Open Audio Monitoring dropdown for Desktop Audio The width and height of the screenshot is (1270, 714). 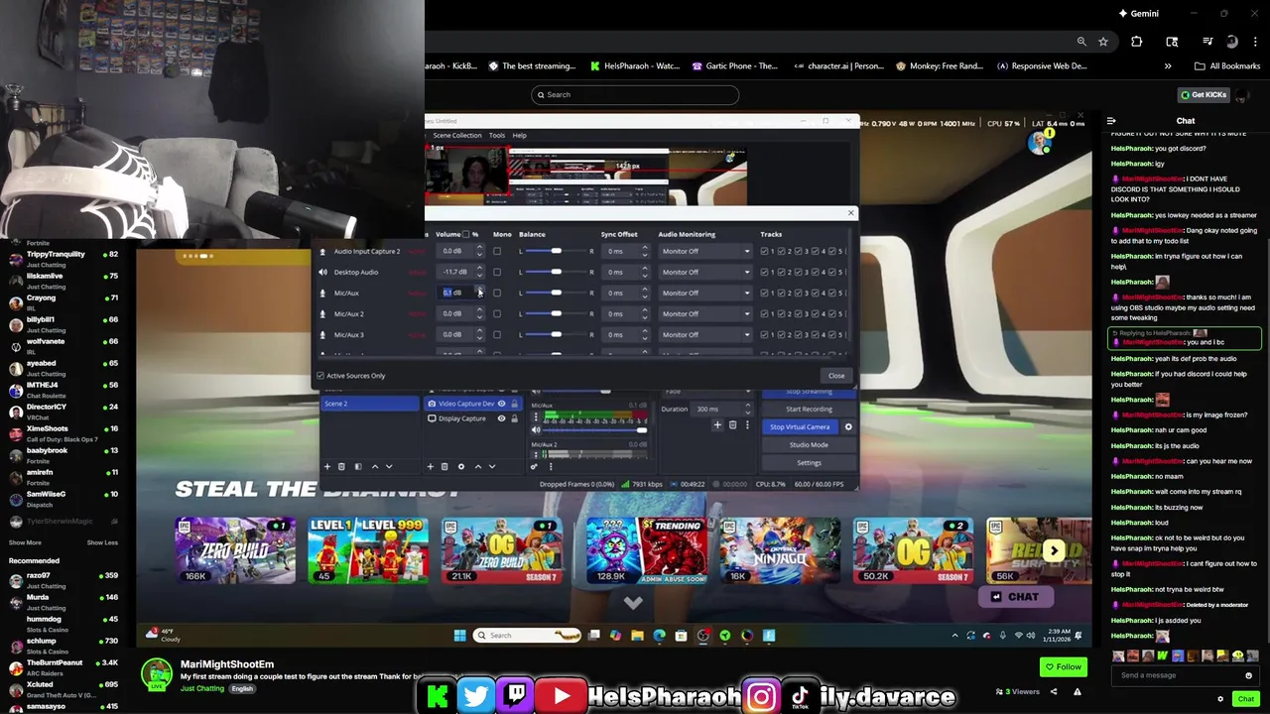(x=705, y=272)
